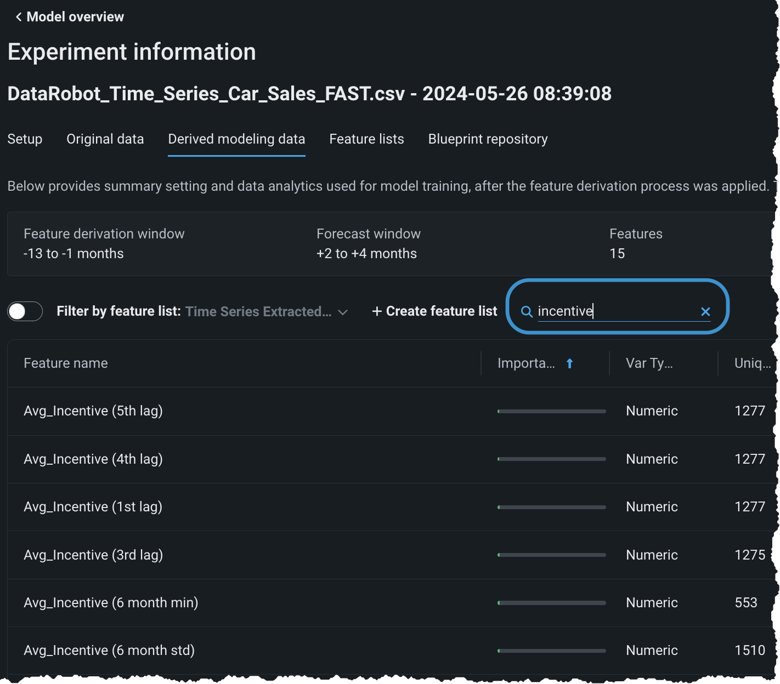Open the Avg_Incentive (1st lag) feature

pyautogui.click(x=93, y=507)
